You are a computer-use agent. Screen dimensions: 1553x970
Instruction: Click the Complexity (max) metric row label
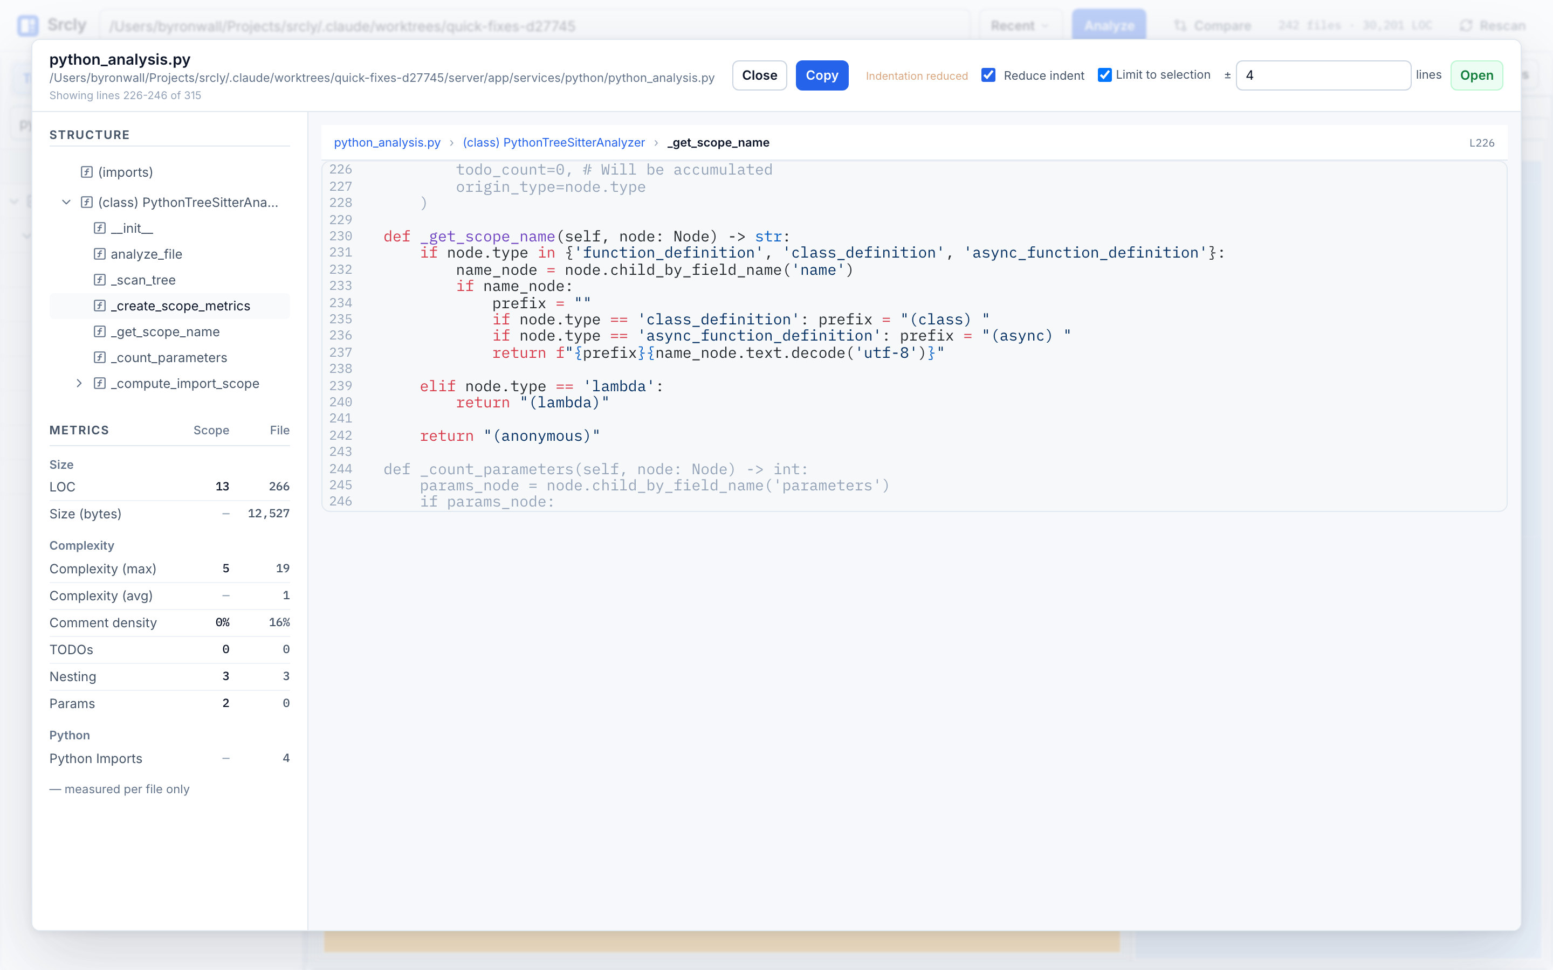click(x=102, y=569)
